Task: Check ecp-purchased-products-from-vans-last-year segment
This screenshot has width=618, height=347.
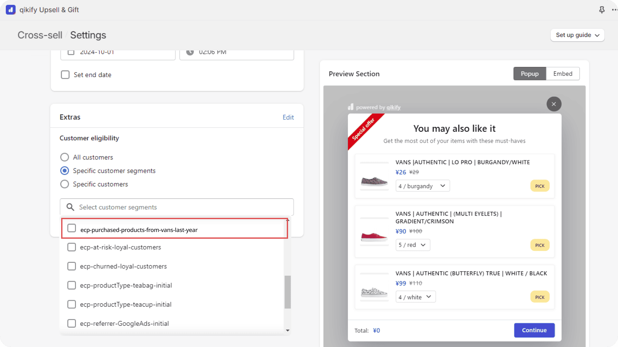Action: click(71, 228)
